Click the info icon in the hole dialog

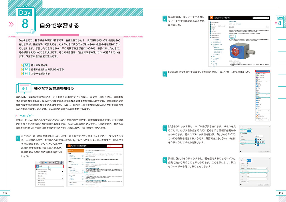pos(241,152)
